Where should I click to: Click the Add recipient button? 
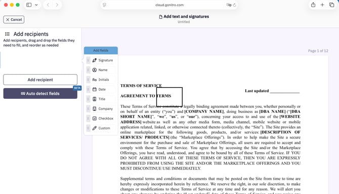click(40, 80)
